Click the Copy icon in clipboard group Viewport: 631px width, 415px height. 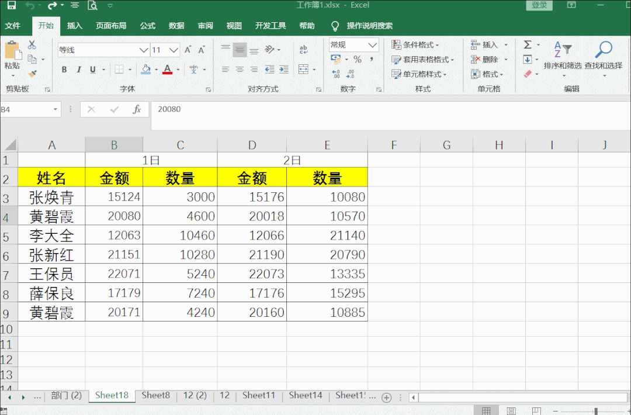[x=32, y=59]
